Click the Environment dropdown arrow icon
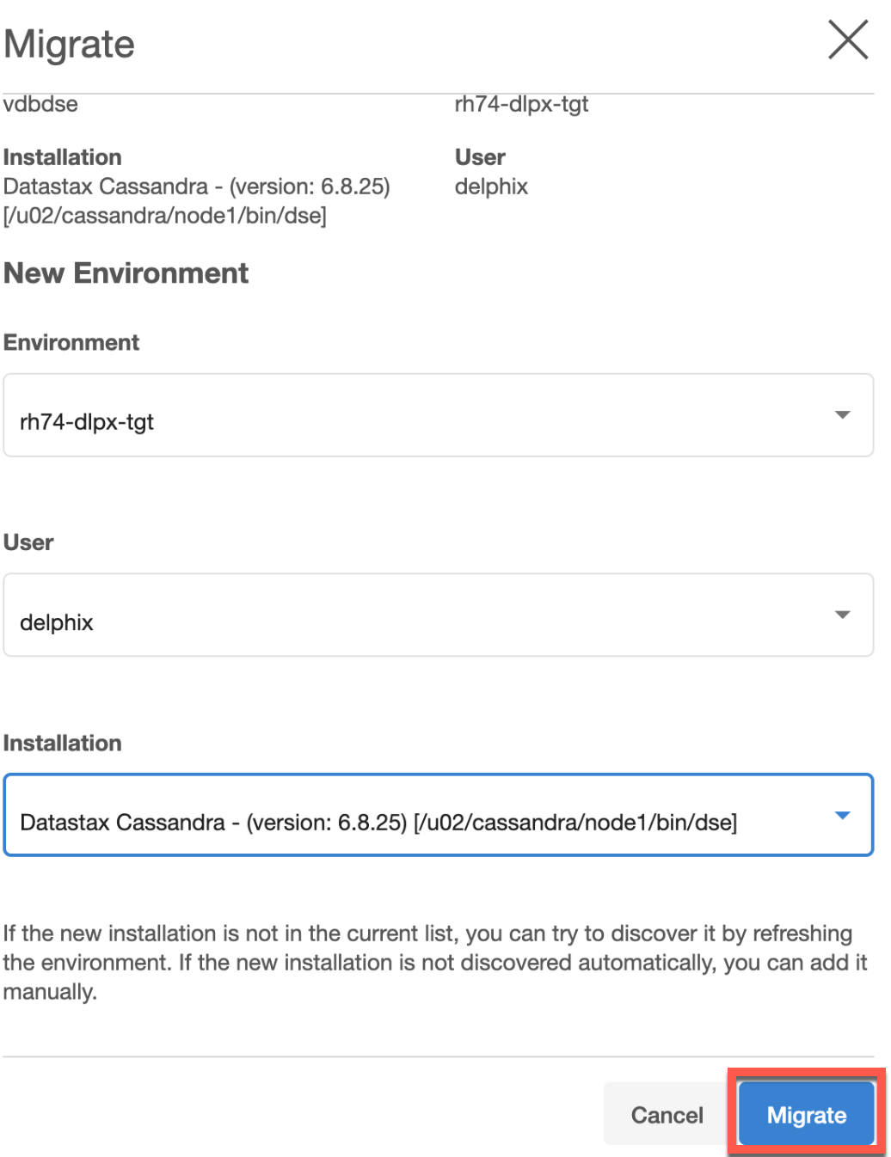Screen dimensions: 891x1157 pyautogui.click(x=842, y=415)
